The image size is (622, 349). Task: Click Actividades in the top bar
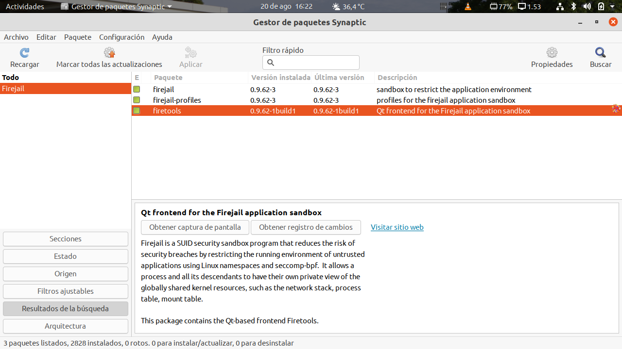tap(25, 7)
